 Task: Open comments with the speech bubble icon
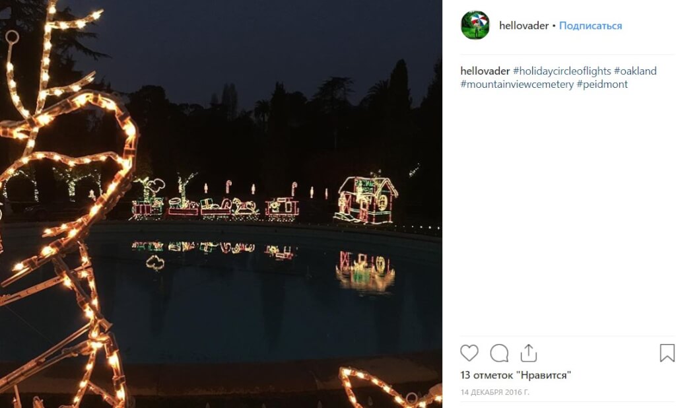click(x=499, y=353)
